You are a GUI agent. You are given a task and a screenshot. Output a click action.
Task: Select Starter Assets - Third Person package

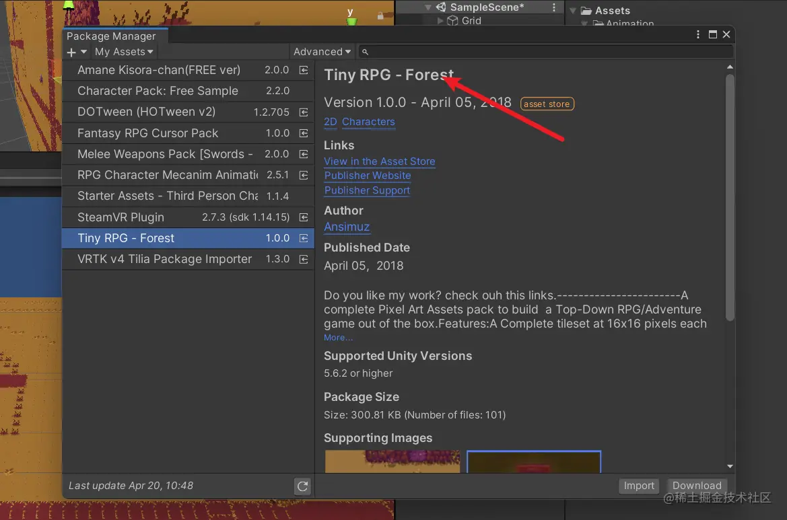pos(189,196)
